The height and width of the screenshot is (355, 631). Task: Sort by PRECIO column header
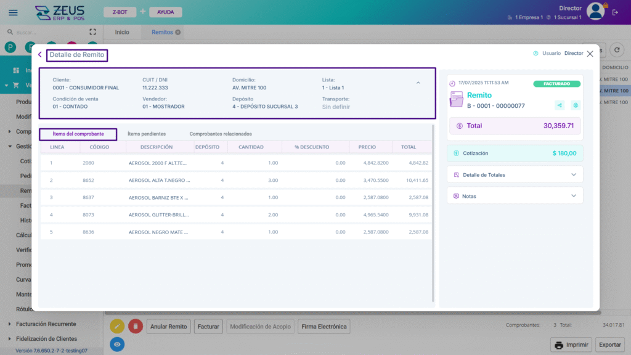point(367,147)
